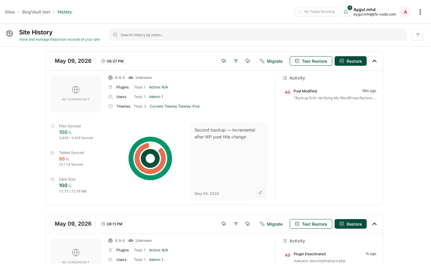
Task: Click the No Screenshot thumbnail in the 08:27 PM backup
Action: tap(76, 94)
